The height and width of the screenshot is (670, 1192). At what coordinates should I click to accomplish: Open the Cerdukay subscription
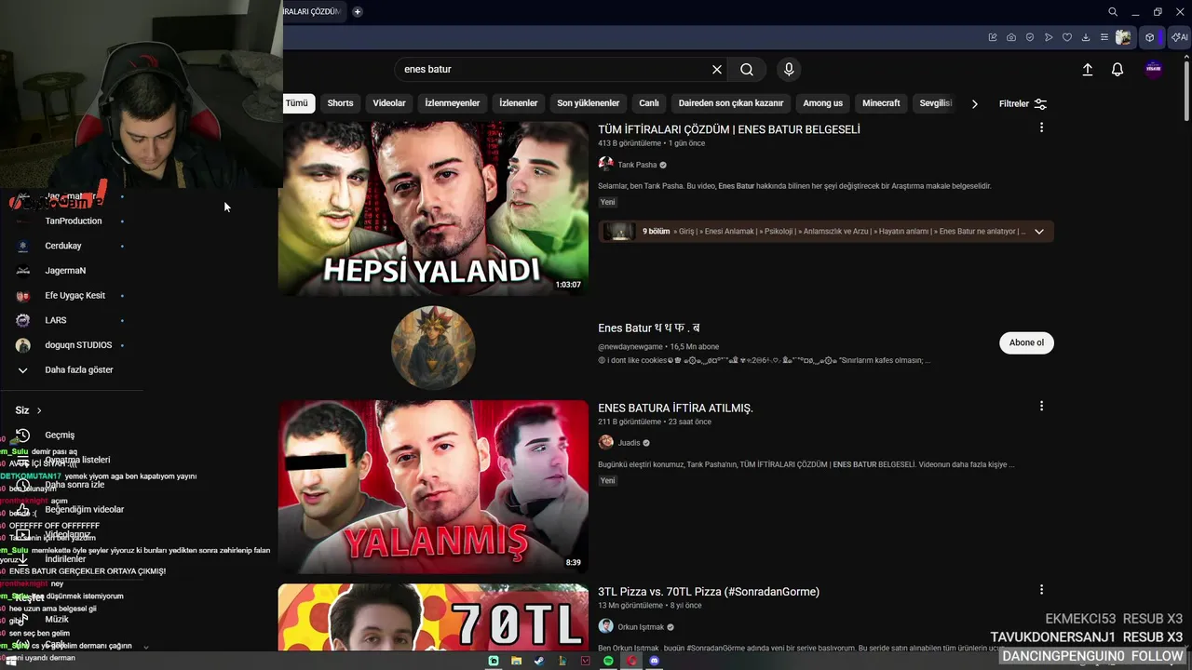[x=63, y=246]
